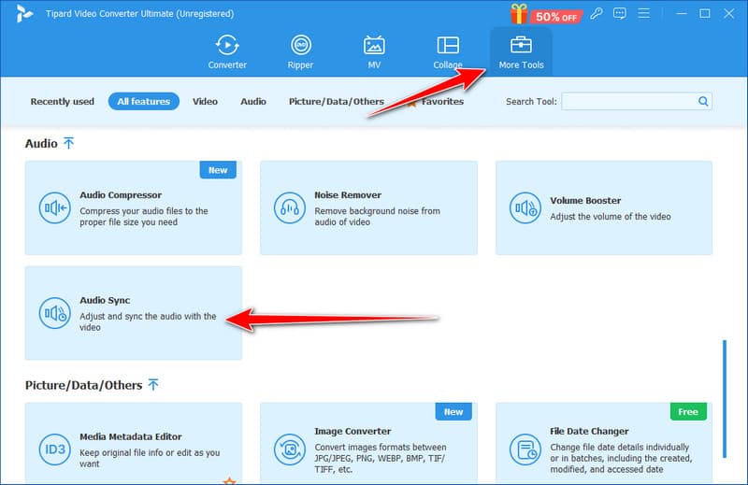The image size is (748, 485).
Task: Select the All features tab
Action: 144,101
